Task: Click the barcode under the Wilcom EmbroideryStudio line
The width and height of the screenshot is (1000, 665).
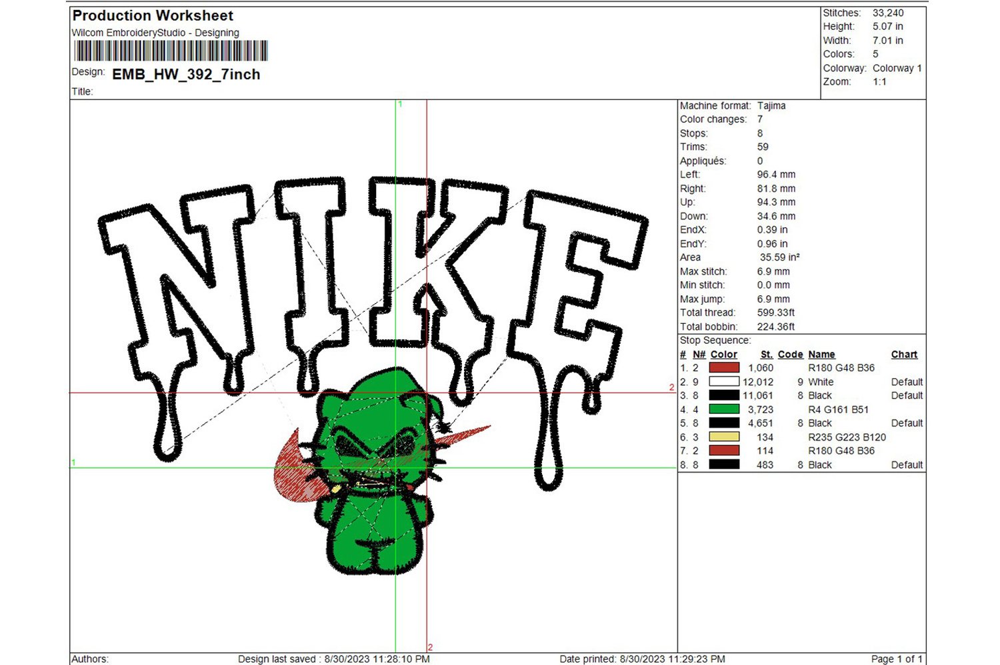Action: click(171, 51)
